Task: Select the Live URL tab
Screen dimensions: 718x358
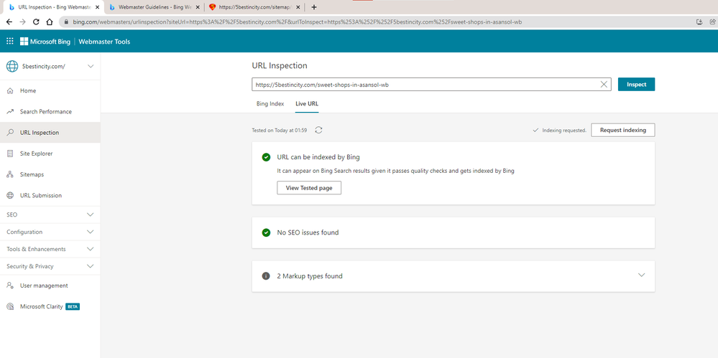Action: [x=307, y=104]
